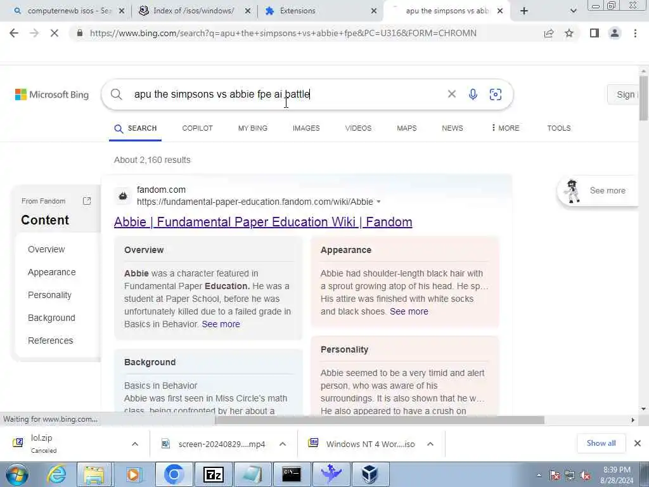Expand the fandom URL dropdown arrow
This screenshot has width=649, height=487.
(x=378, y=202)
